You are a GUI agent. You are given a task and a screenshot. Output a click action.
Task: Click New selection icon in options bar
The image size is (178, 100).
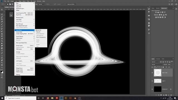pyautogui.click(x=8, y=4)
